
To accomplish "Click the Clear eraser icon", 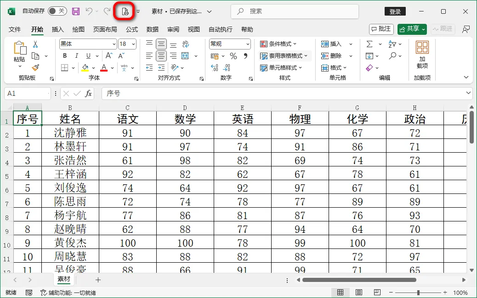I will tap(369, 68).
